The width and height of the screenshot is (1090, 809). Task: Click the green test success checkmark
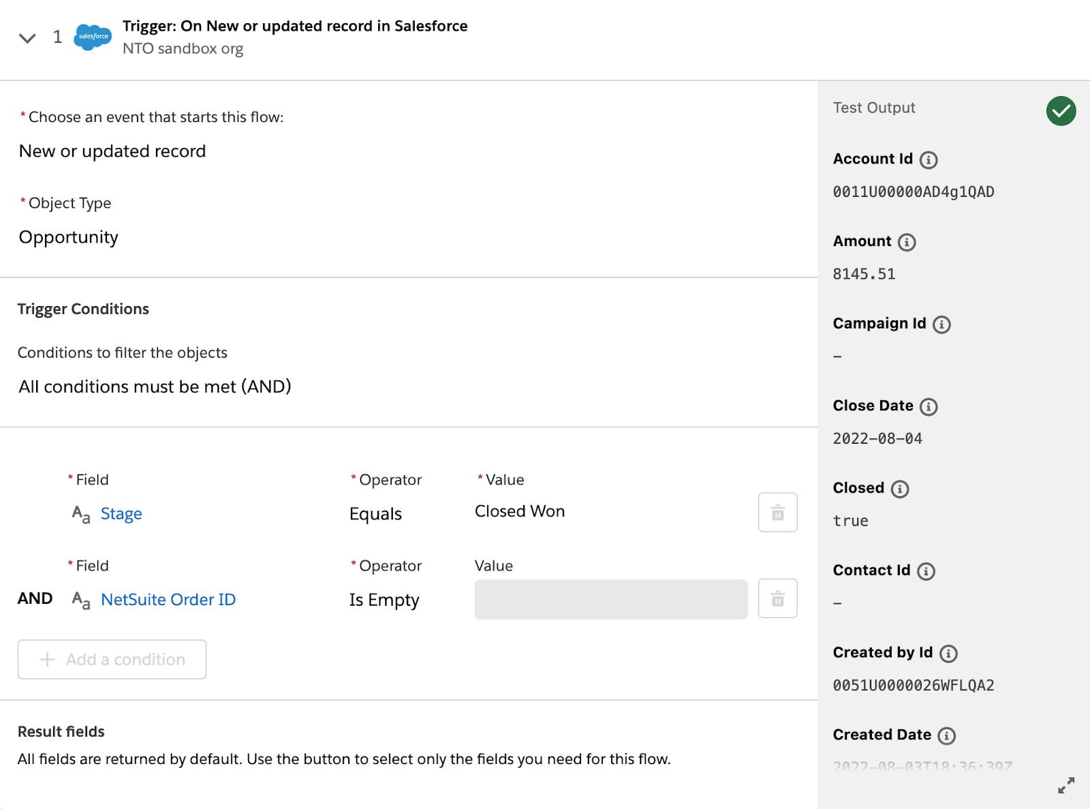pos(1061,110)
